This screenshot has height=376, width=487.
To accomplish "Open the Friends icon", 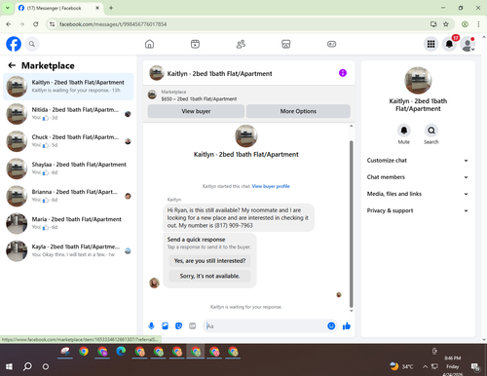I will [241, 44].
